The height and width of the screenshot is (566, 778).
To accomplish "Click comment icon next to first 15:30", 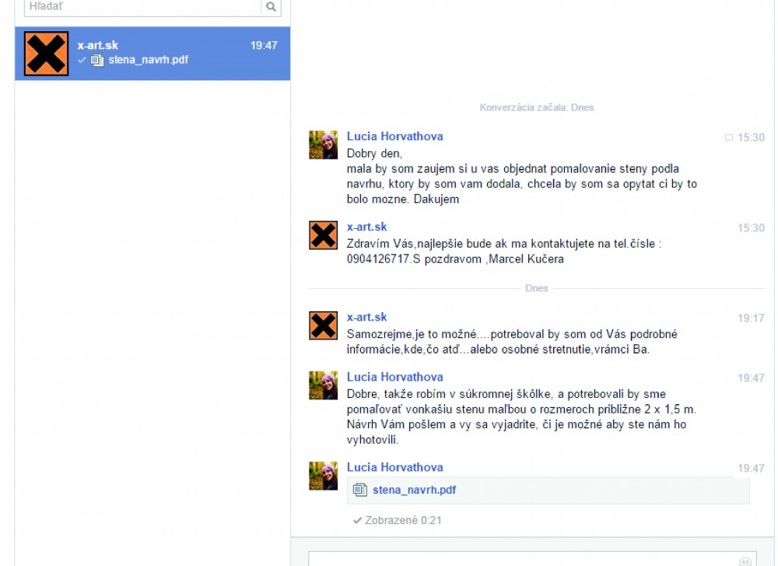I will [x=729, y=138].
